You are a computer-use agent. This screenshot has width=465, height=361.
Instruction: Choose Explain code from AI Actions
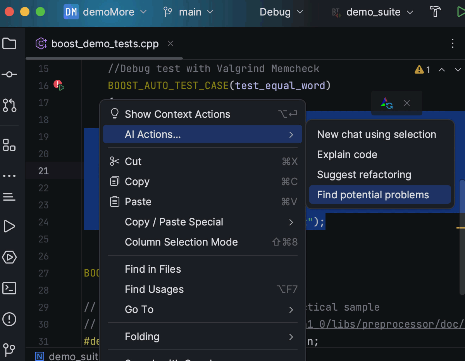point(347,155)
